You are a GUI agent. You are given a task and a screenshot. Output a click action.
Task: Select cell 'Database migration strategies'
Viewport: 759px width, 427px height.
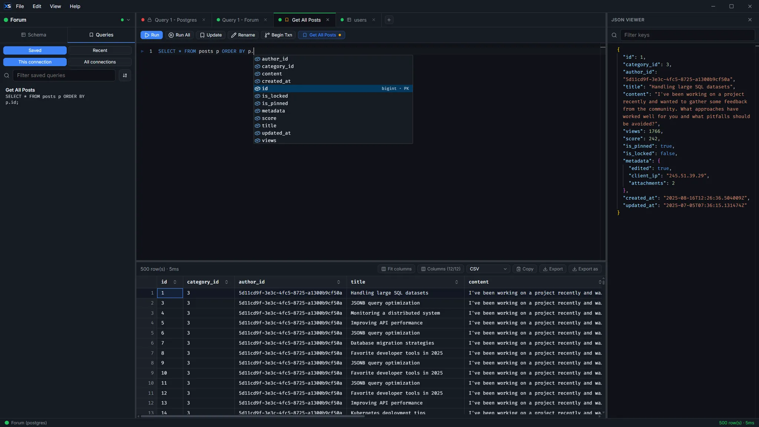405,343
